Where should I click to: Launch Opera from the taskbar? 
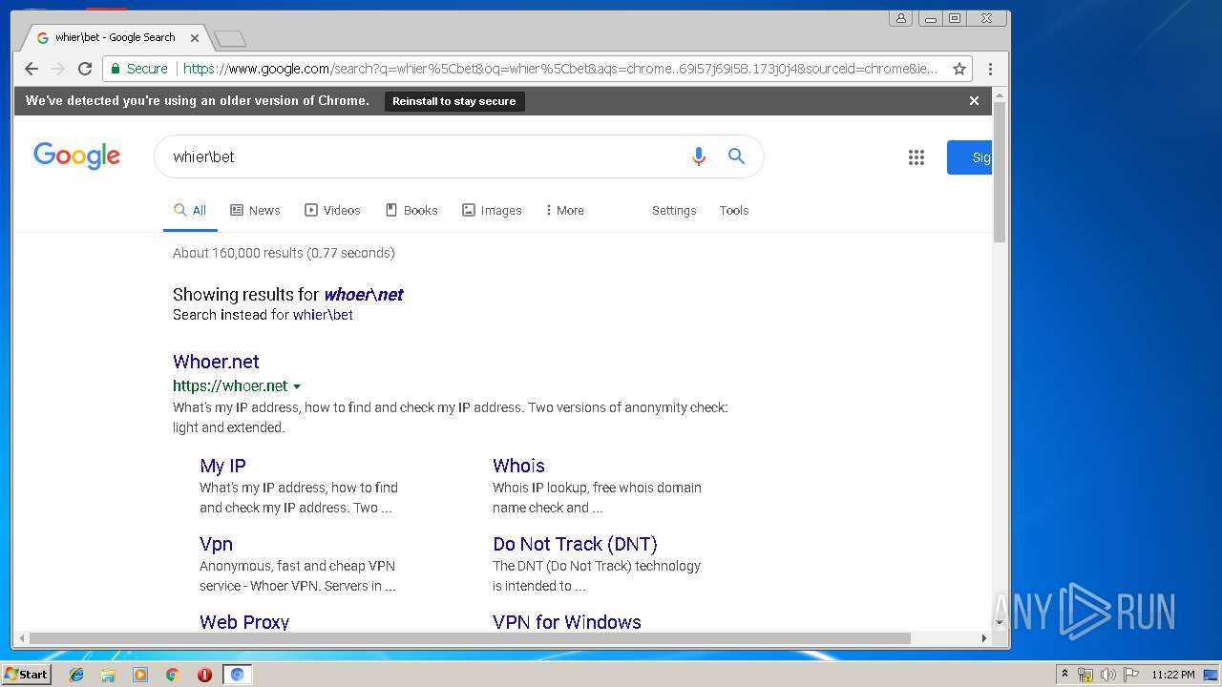coord(204,675)
